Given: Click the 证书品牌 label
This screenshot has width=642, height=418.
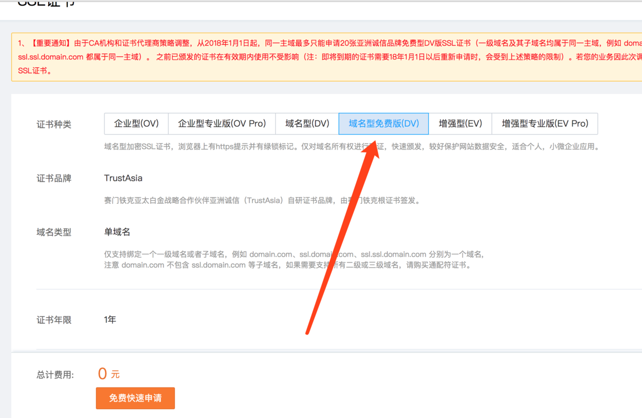Looking at the screenshot, I should pyautogui.click(x=54, y=178).
